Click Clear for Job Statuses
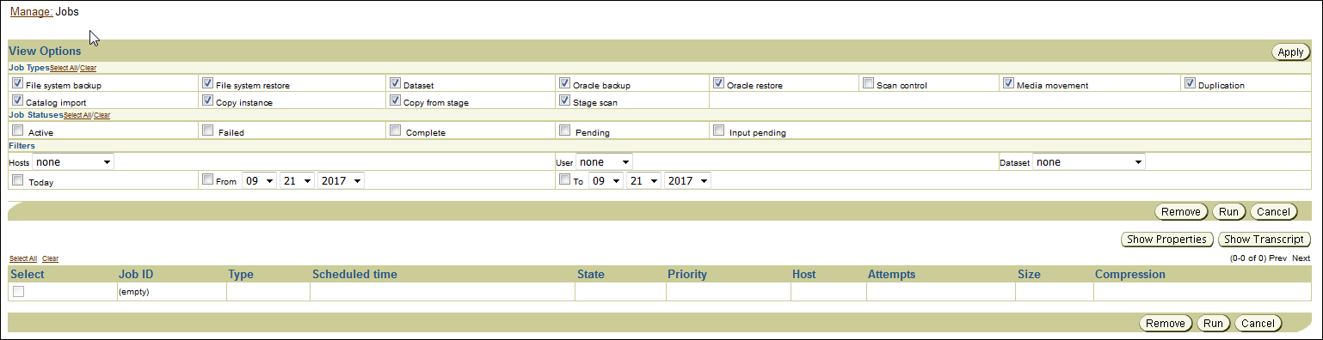 pos(102,115)
